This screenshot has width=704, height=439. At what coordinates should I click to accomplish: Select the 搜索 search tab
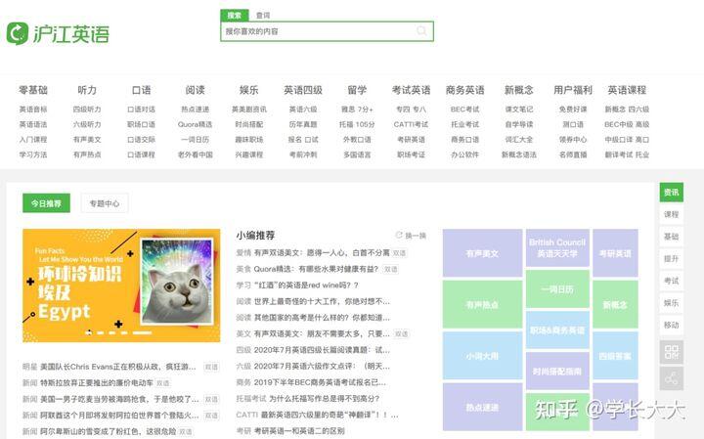235,16
